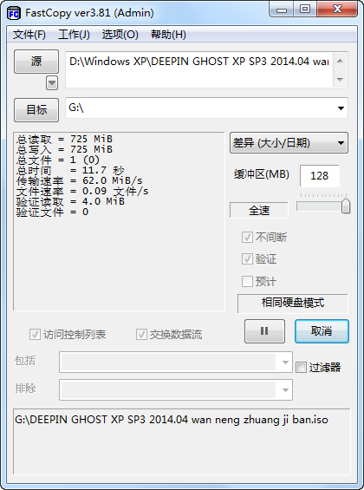Viewport: 364px width, 490px height.
Task: Open the 差异 (大小/日期) mode dropdown
Action: pyautogui.click(x=289, y=143)
